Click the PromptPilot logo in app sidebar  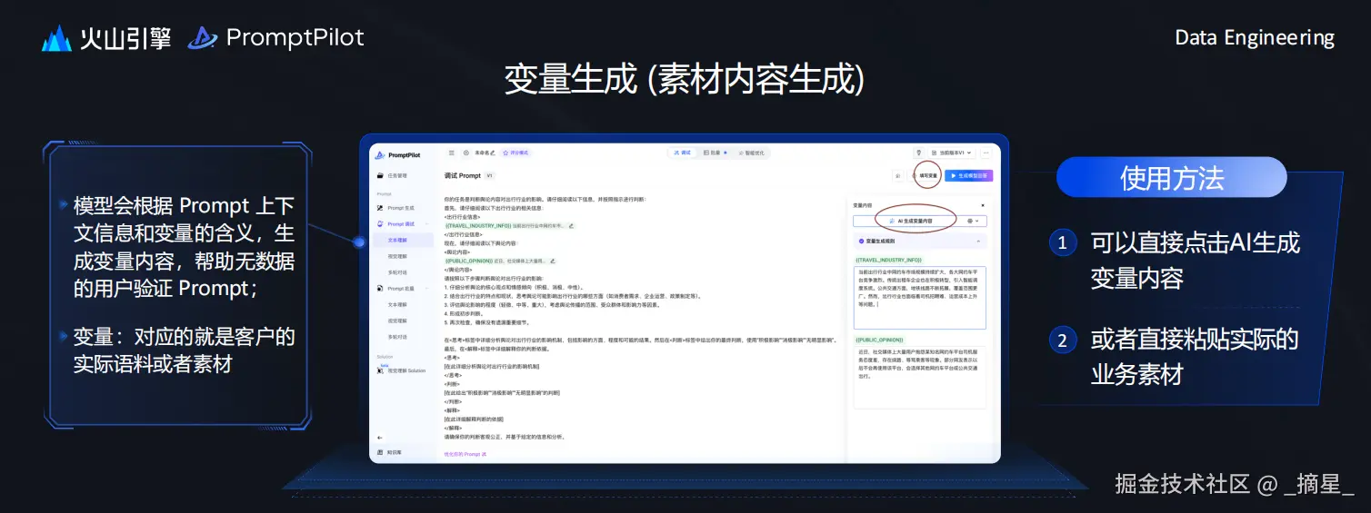tap(398, 154)
